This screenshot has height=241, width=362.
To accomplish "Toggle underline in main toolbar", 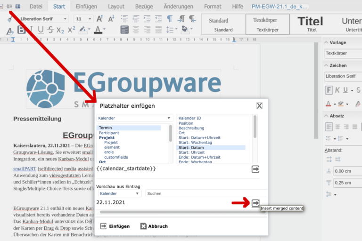I will tap(41, 30).
